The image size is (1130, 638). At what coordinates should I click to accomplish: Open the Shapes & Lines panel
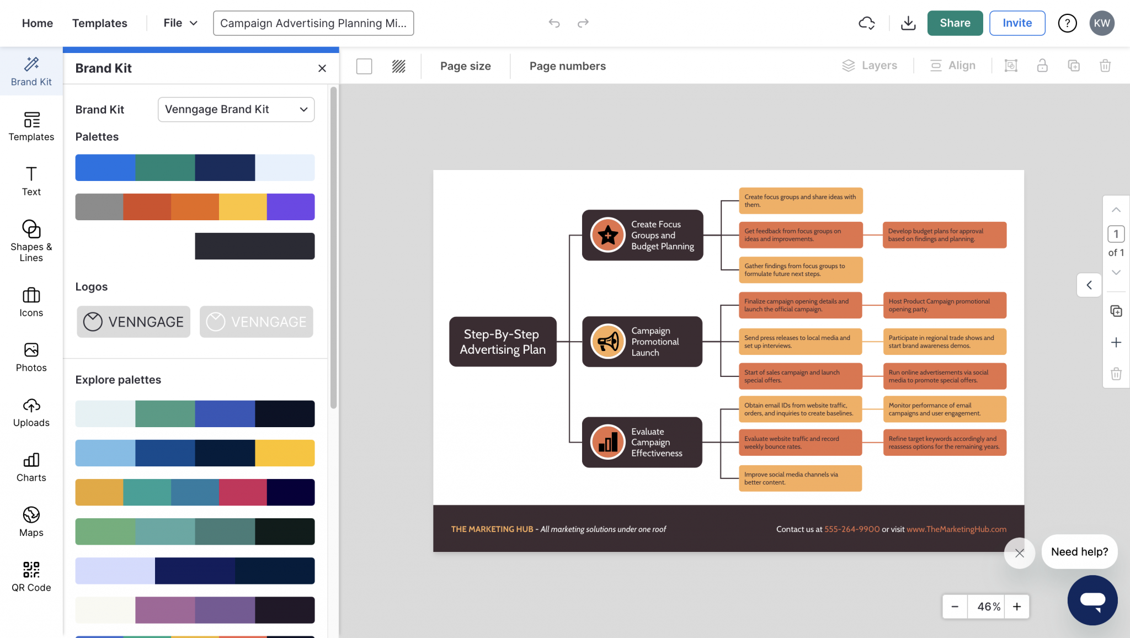coord(31,241)
